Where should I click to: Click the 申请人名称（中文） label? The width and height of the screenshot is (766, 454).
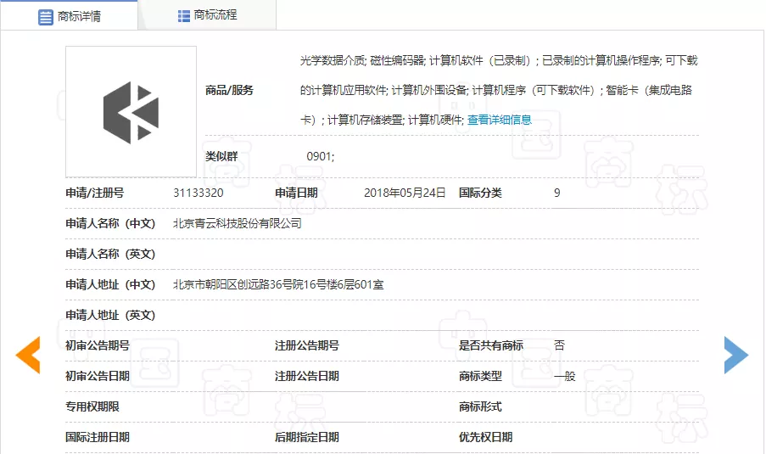(110, 223)
